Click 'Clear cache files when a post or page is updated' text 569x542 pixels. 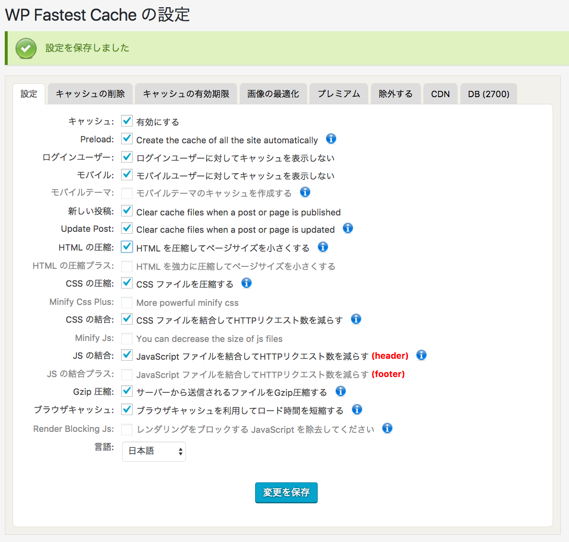235,230
